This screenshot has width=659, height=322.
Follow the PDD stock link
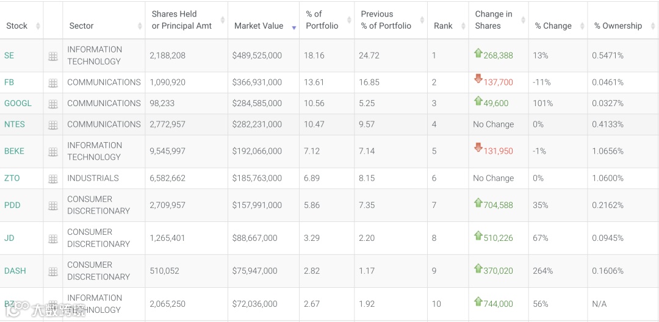coord(12,205)
